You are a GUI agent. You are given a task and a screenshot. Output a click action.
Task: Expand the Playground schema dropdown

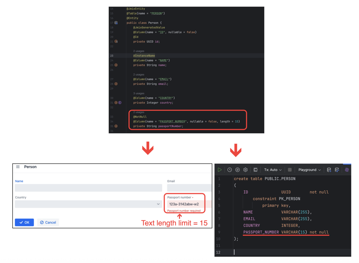click(309, 170)
